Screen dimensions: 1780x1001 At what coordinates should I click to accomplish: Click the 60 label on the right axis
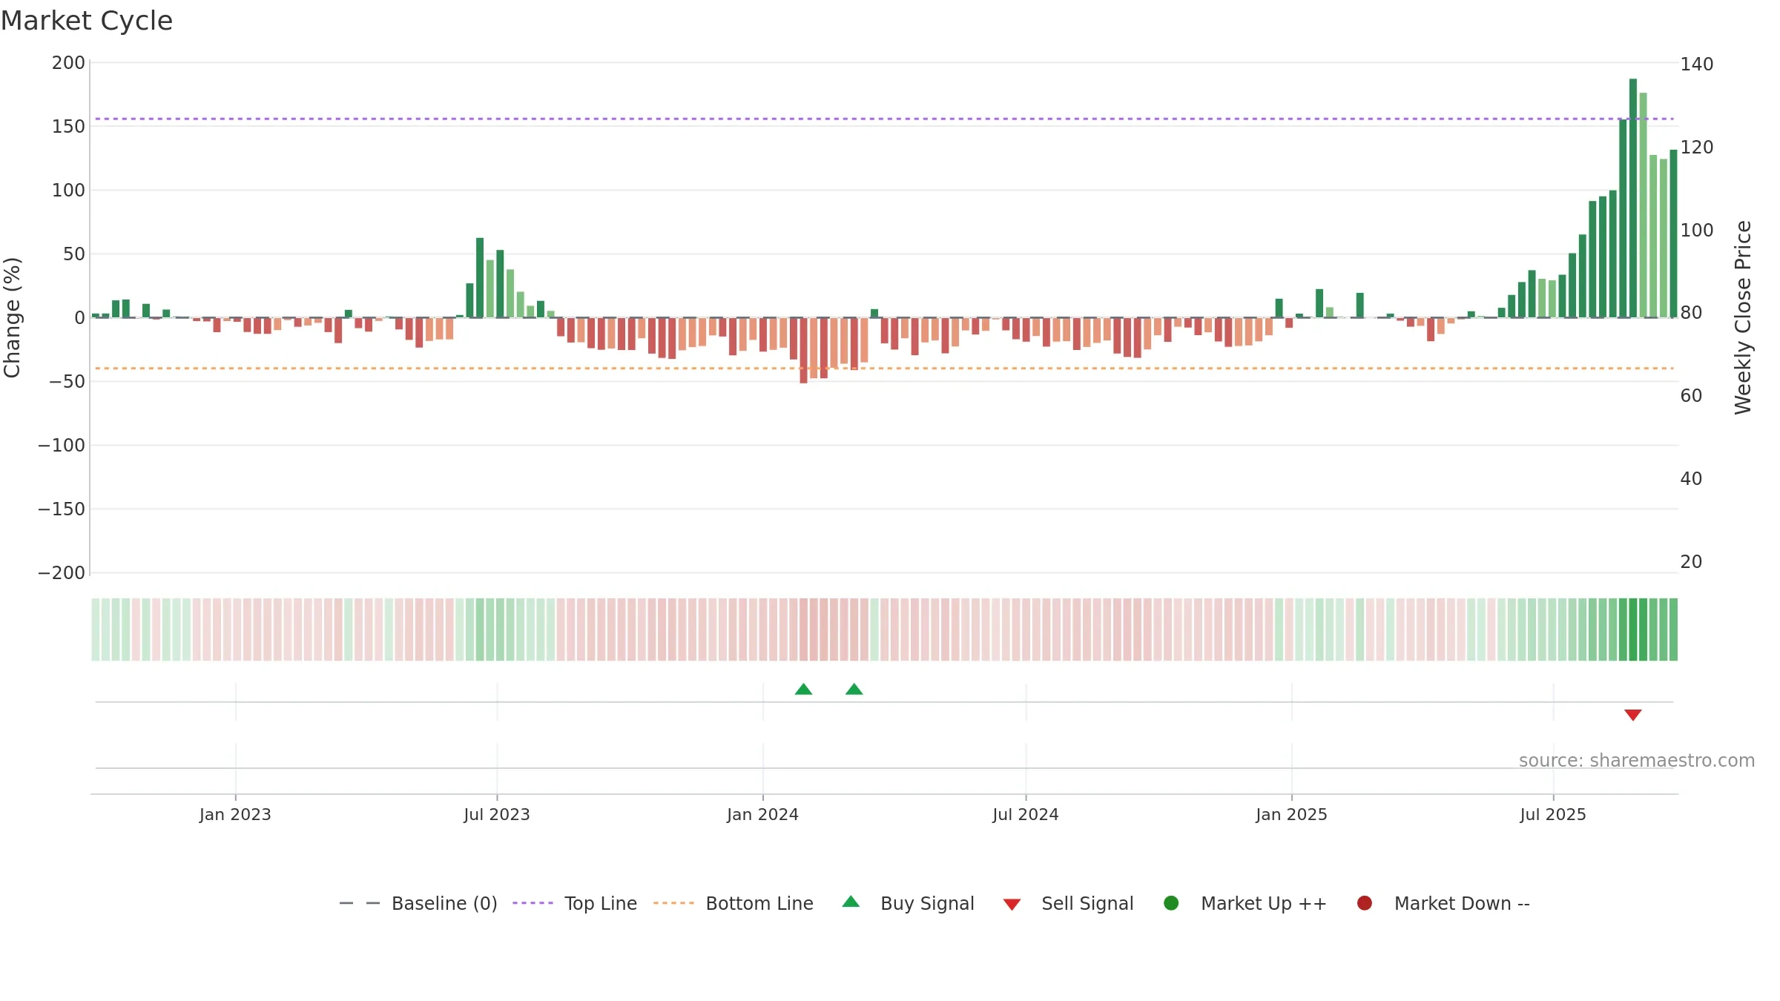(1691, 396)
